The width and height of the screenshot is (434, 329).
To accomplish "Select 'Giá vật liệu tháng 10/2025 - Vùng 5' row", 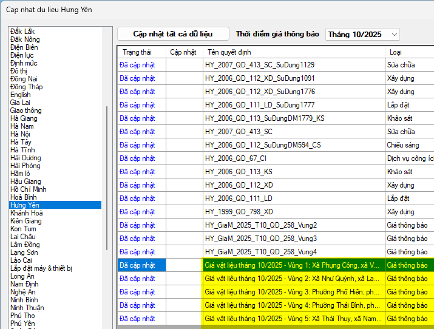I will point(293,319).
